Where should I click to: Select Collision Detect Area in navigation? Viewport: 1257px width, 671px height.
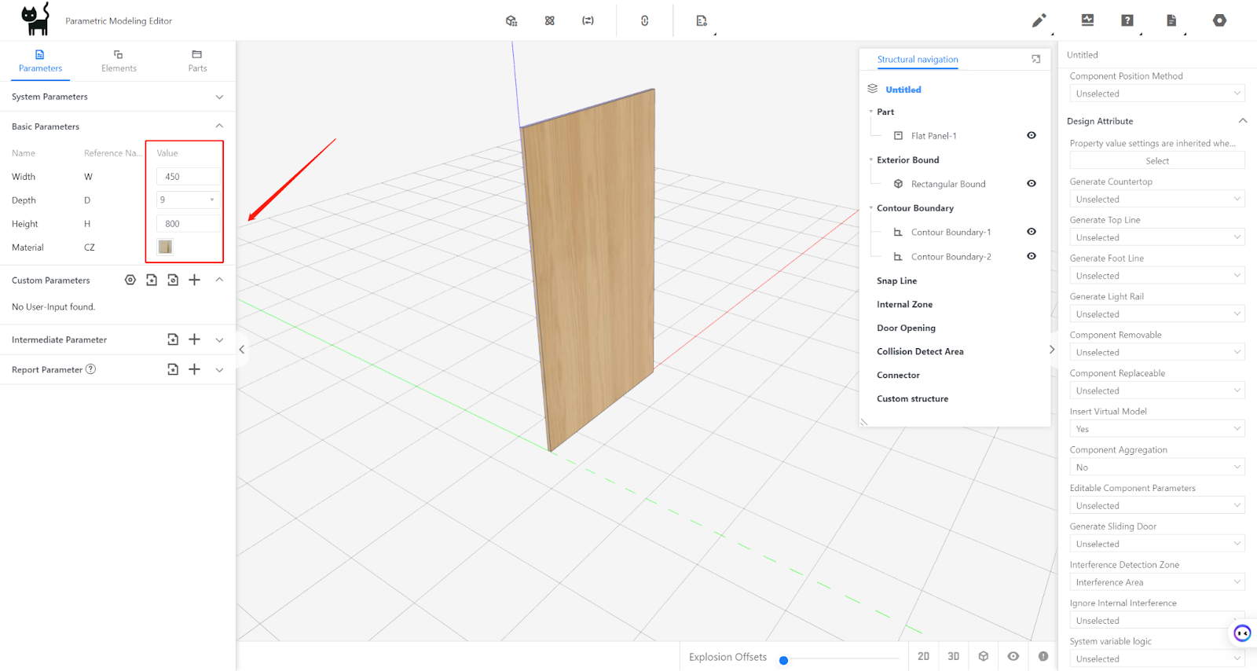(920, 352)
